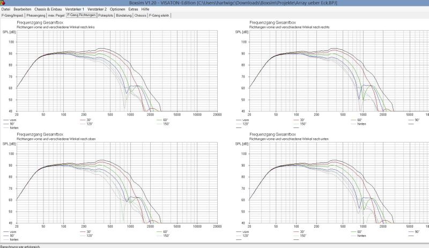Switch to the Bündelung tab
This screenshot has width=429, height=248.
click(x=124, y=16)
